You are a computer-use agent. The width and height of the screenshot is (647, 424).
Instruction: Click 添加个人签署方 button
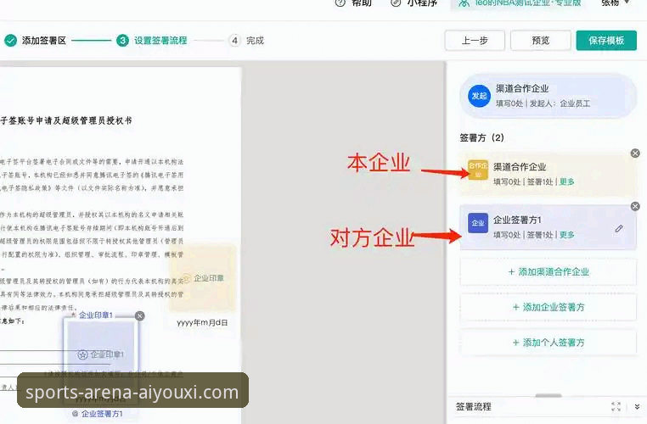[x=549, y=343]
